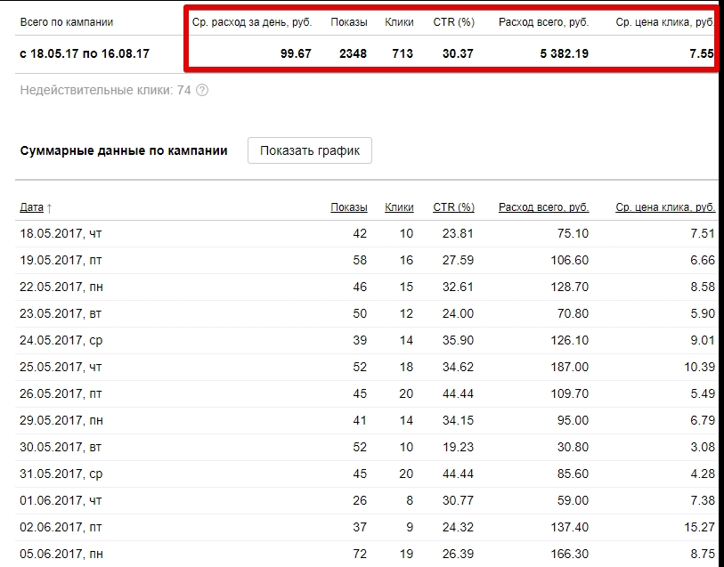Click the 'Суммарные данные по кампании' heading
The width and height of the screenshot is (724, 567).
124,150
